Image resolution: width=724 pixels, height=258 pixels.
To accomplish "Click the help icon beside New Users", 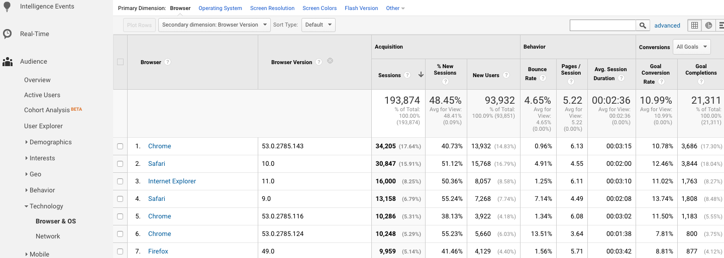I will [x=506, y=75].
